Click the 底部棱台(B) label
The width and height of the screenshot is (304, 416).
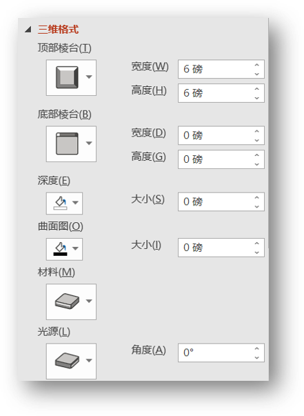(x=64, y=115)
